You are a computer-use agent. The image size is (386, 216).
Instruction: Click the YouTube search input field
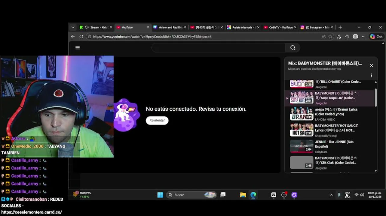[219, 48]
